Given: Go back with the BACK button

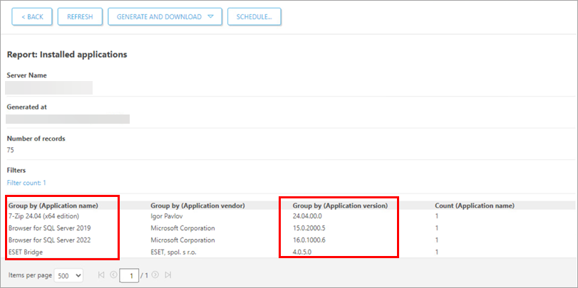Looking at the screenshot, I should [32, 17].
